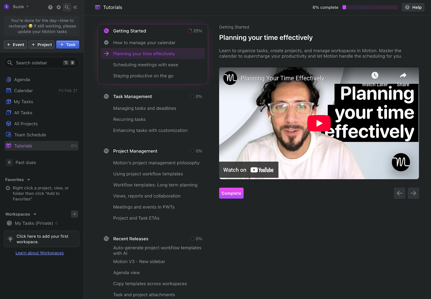This screenshot has width=431, height=299.
Task: Click the magnifier search icon in sidebar header
Action: [67, 7]
